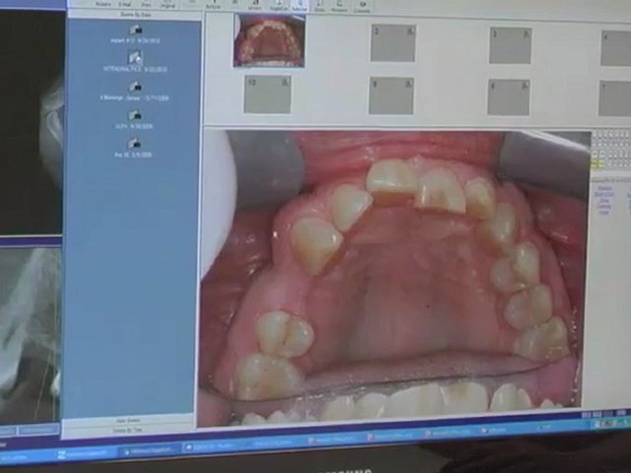
Task: Select empty image slot number 8
Action: 508,97
